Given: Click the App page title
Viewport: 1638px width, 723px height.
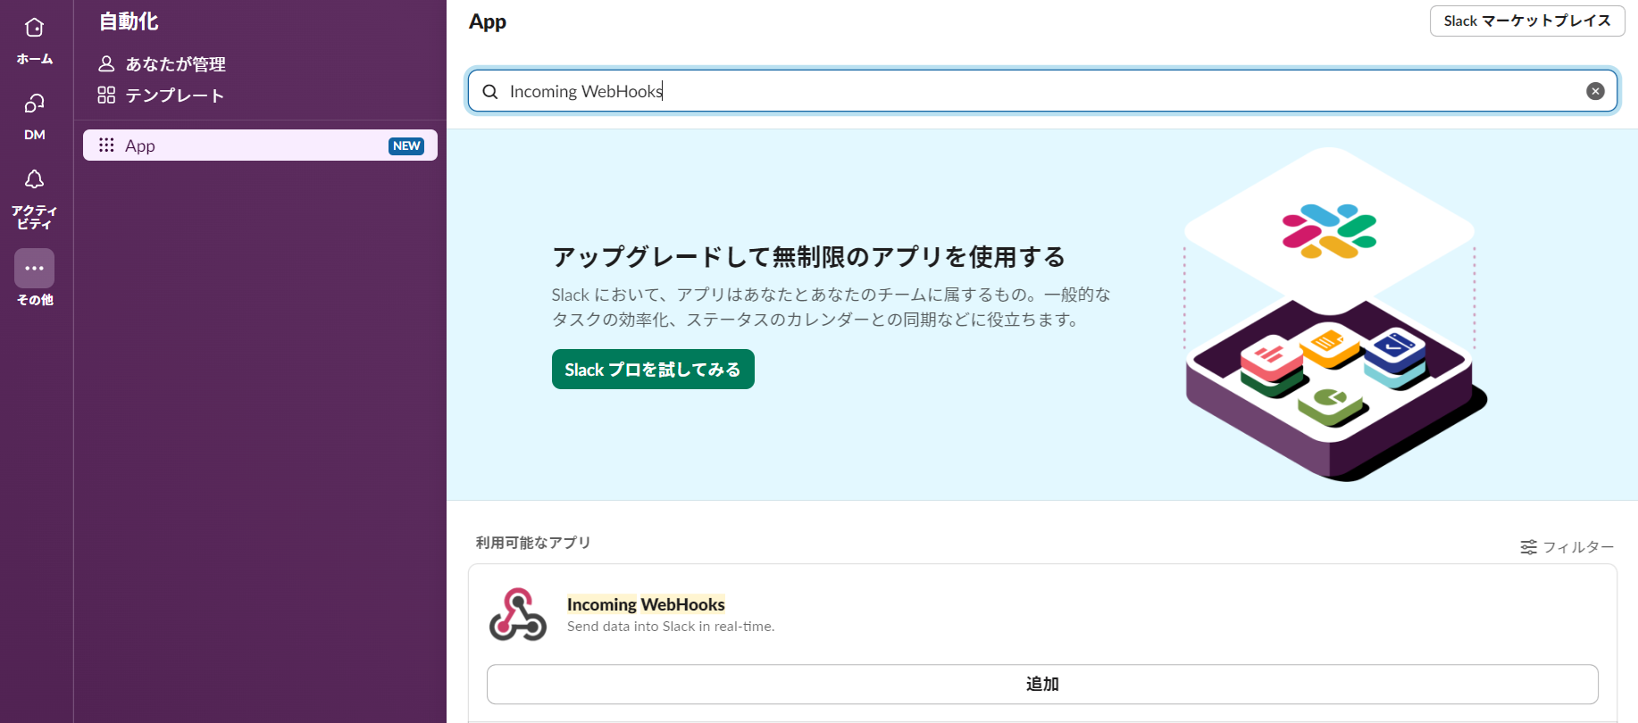Looking at the screenshot, I should pos(488,21).
